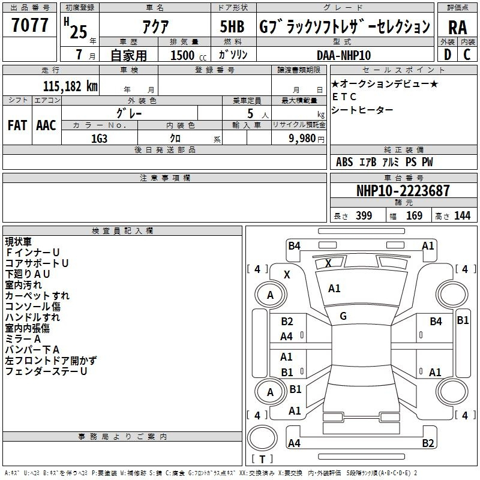Click PW in the 純正装備 row
The image size is (480, 480).
[x=427, y=162]
